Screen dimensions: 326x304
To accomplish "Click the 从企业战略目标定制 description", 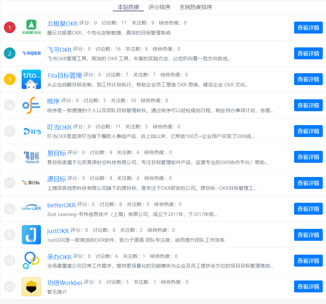I will (x=148, y=85).
